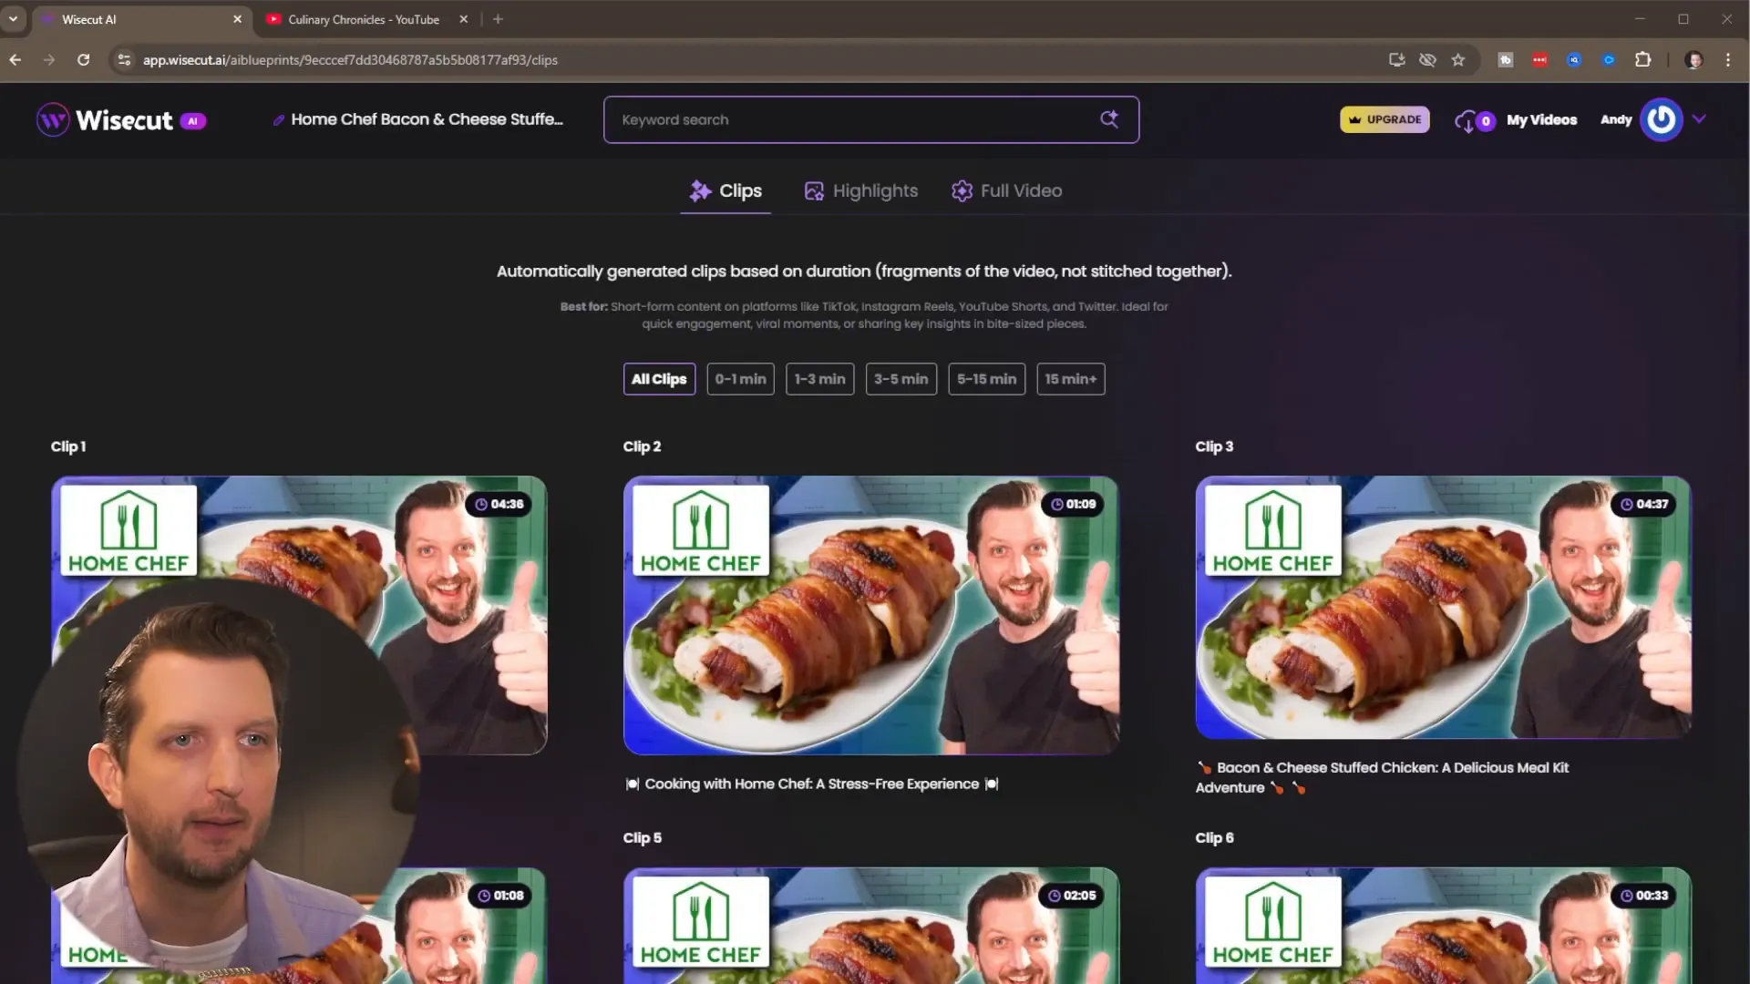Filter clips by 5-15 min

(986, 379)
